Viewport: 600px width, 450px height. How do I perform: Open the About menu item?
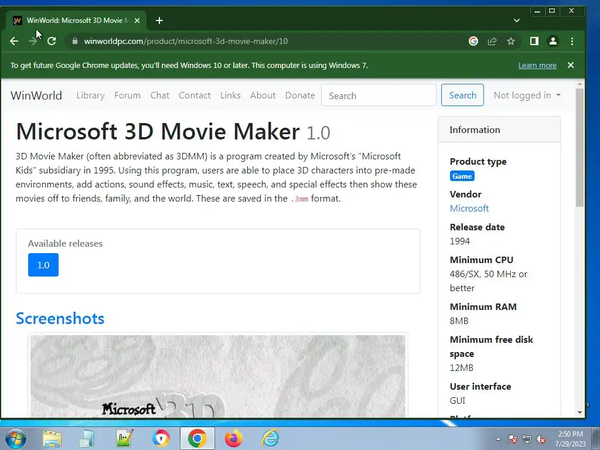[263, 96]
